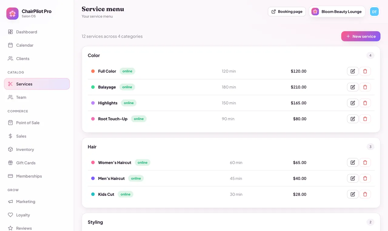Click the online badge on Full Color

click(x=127, y=71)
